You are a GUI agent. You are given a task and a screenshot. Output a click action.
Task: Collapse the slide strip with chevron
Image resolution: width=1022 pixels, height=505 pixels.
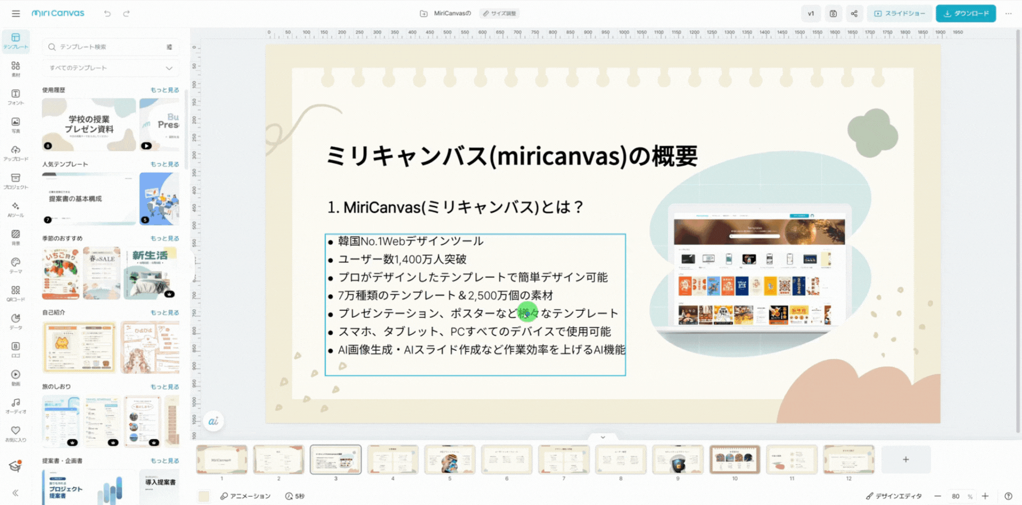603,437
